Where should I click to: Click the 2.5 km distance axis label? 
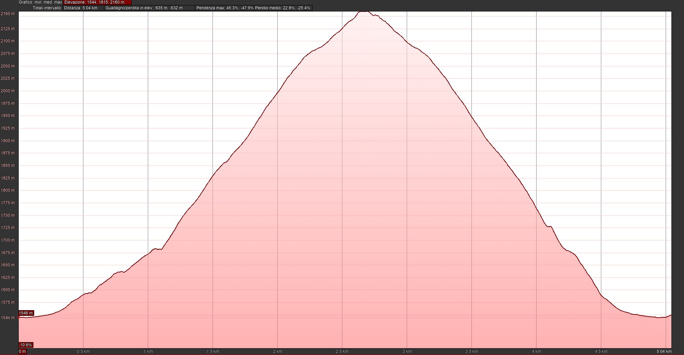342,351
